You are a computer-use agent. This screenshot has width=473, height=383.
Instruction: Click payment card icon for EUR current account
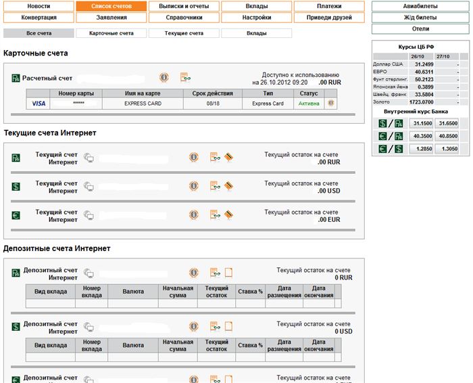point(228,215)
